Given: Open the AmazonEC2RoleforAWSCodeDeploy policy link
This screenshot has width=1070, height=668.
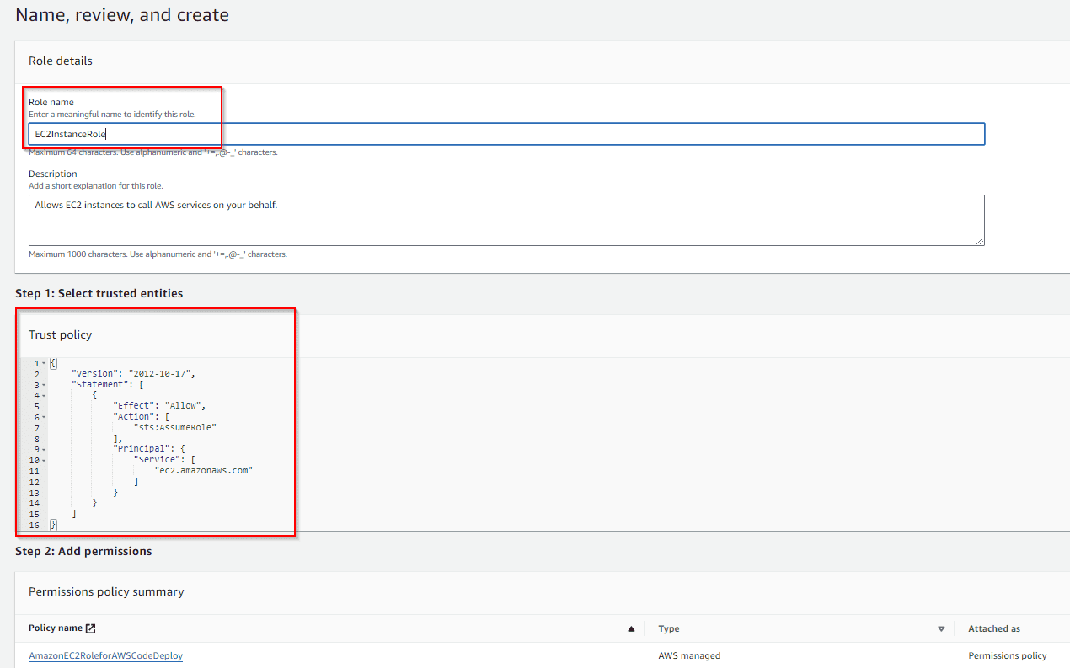Looking at the screenshot, I should pos(105,655).
